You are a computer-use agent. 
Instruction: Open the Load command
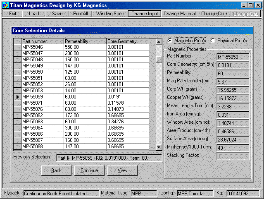[34, 14]
